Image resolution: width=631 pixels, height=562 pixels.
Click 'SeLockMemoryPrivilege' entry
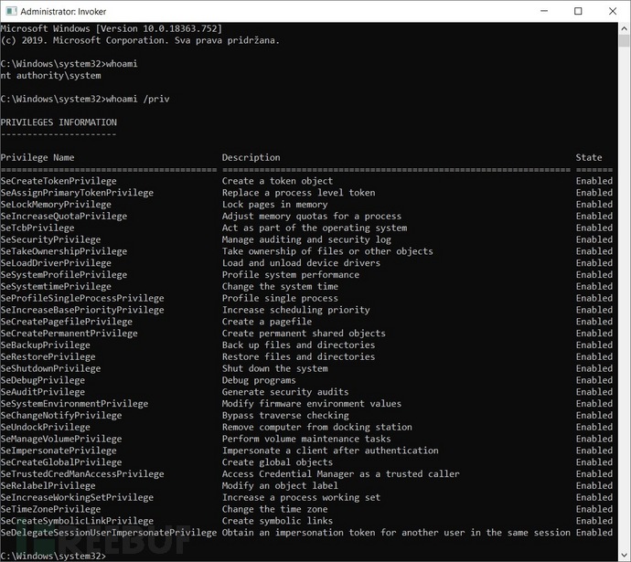pos(56,204)
